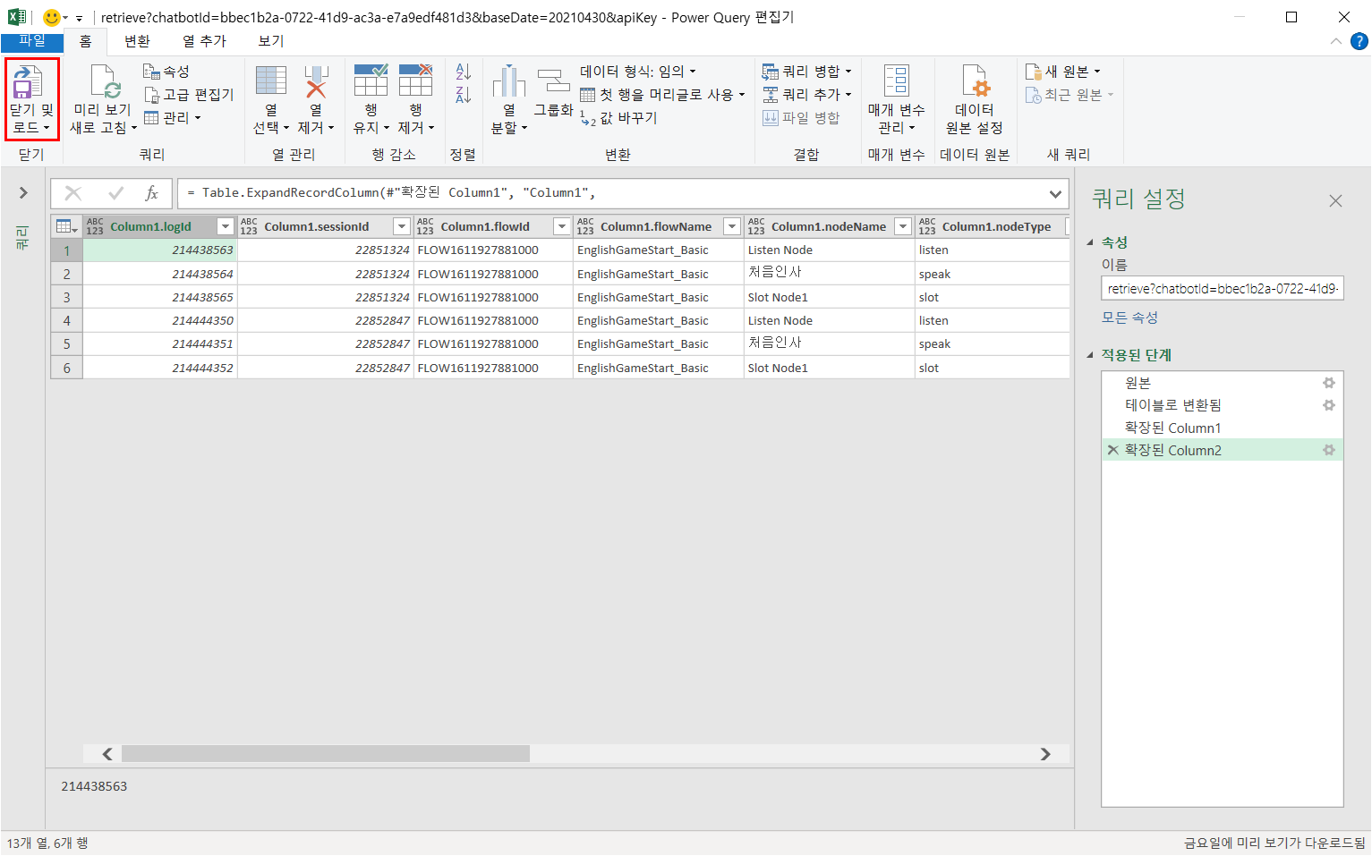Image resolution: width=1372 pixels, height=856 pixels.
Task: Click 열 선택 (Choose Columns) icon
Action: (x=270, y=81)
